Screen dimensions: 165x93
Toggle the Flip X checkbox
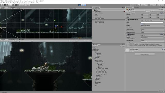(142, 24)
